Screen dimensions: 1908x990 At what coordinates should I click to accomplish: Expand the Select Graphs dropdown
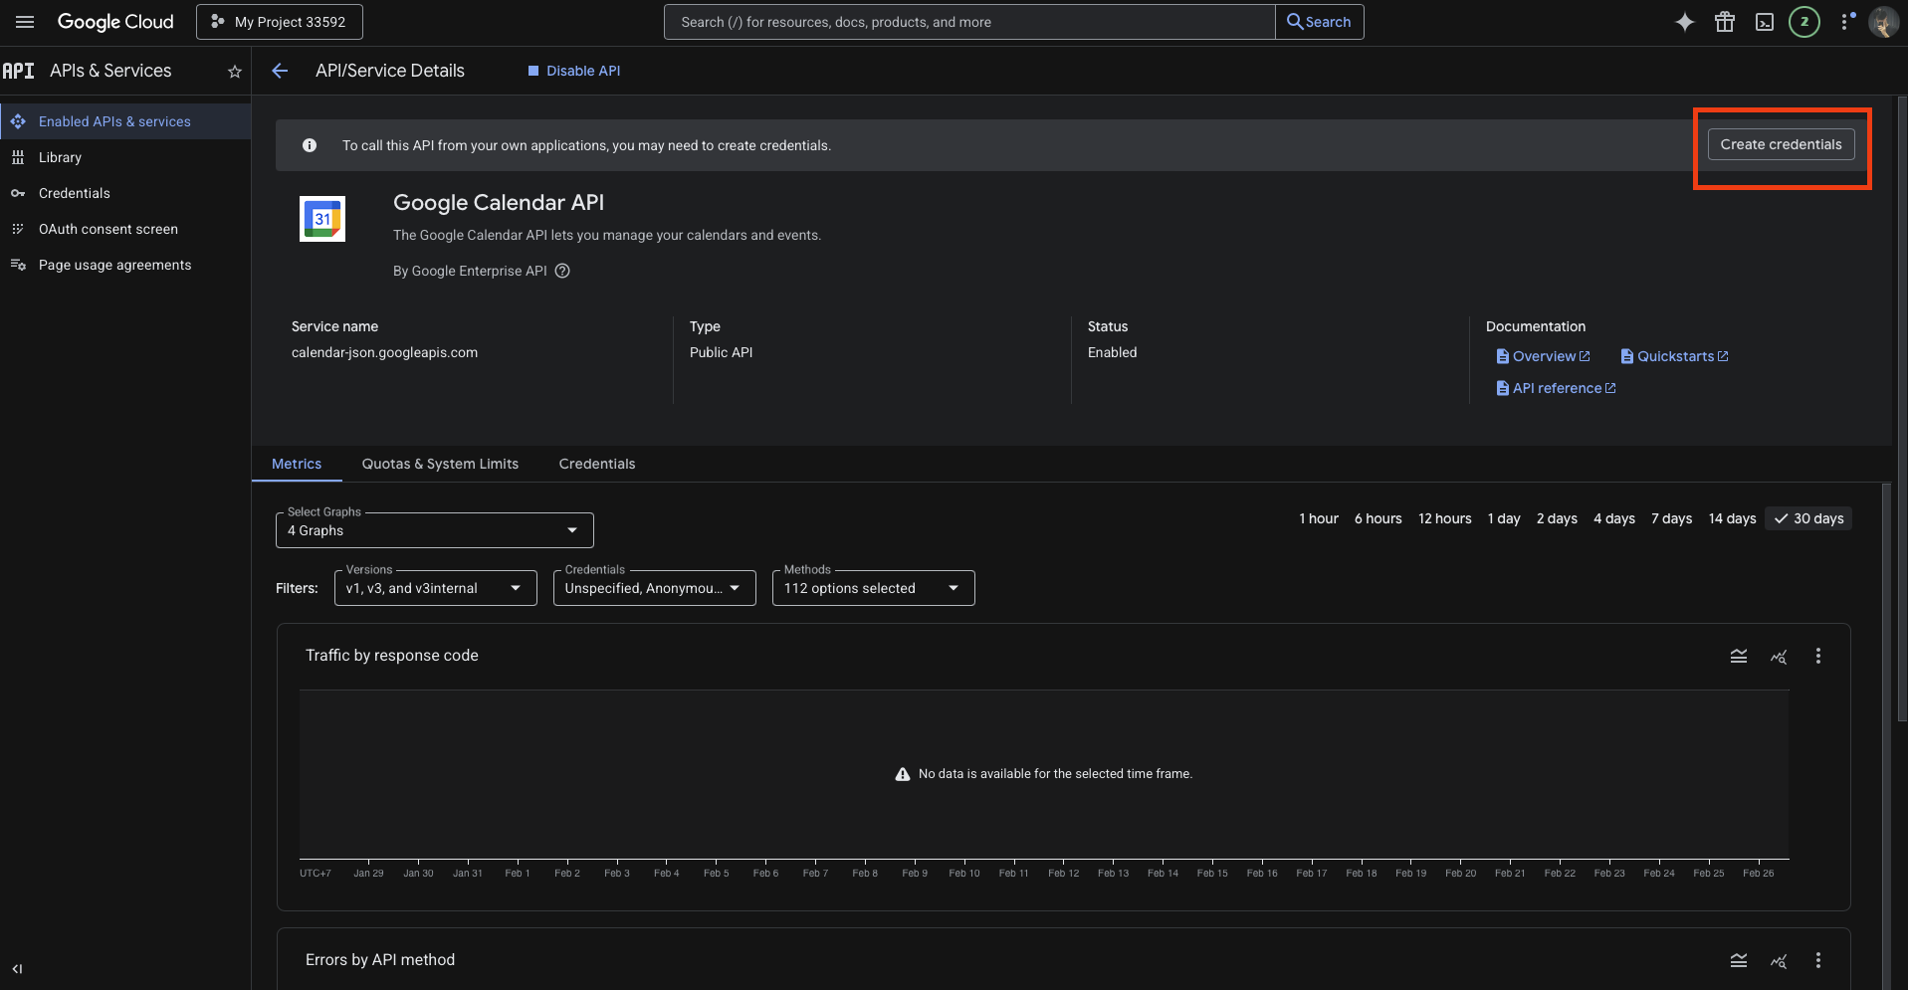coord(434,530)
